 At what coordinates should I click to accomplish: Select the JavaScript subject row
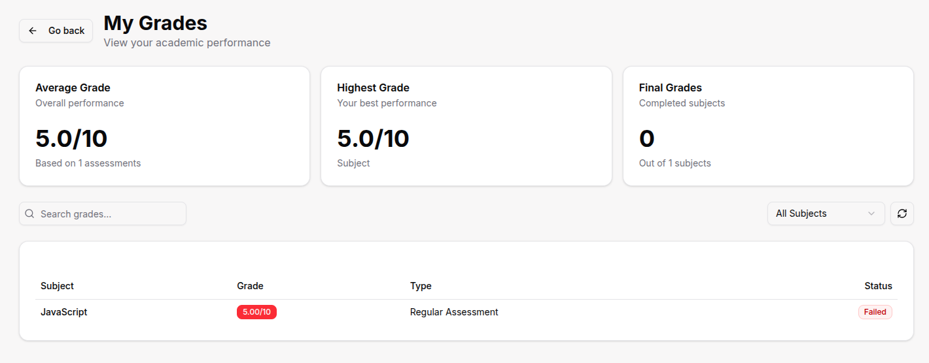point(64,312)
